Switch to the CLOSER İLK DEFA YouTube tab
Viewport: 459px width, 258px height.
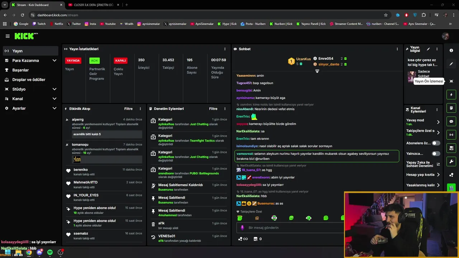click(94, 5)
